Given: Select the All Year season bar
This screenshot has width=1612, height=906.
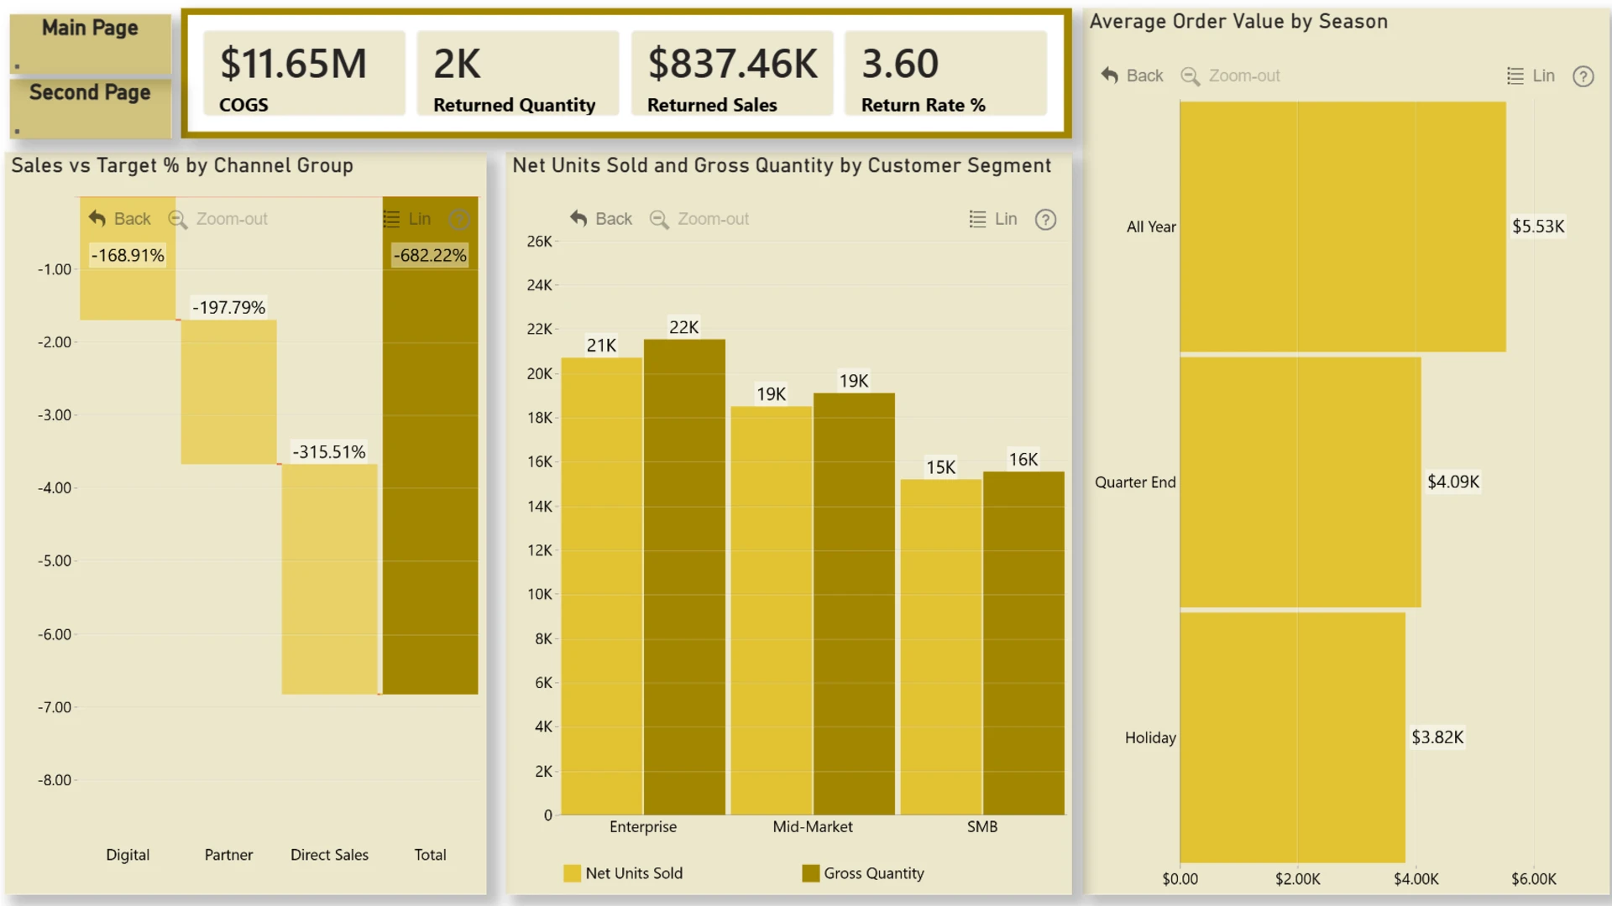Looking at the screenshot, I should point(1342,226).
